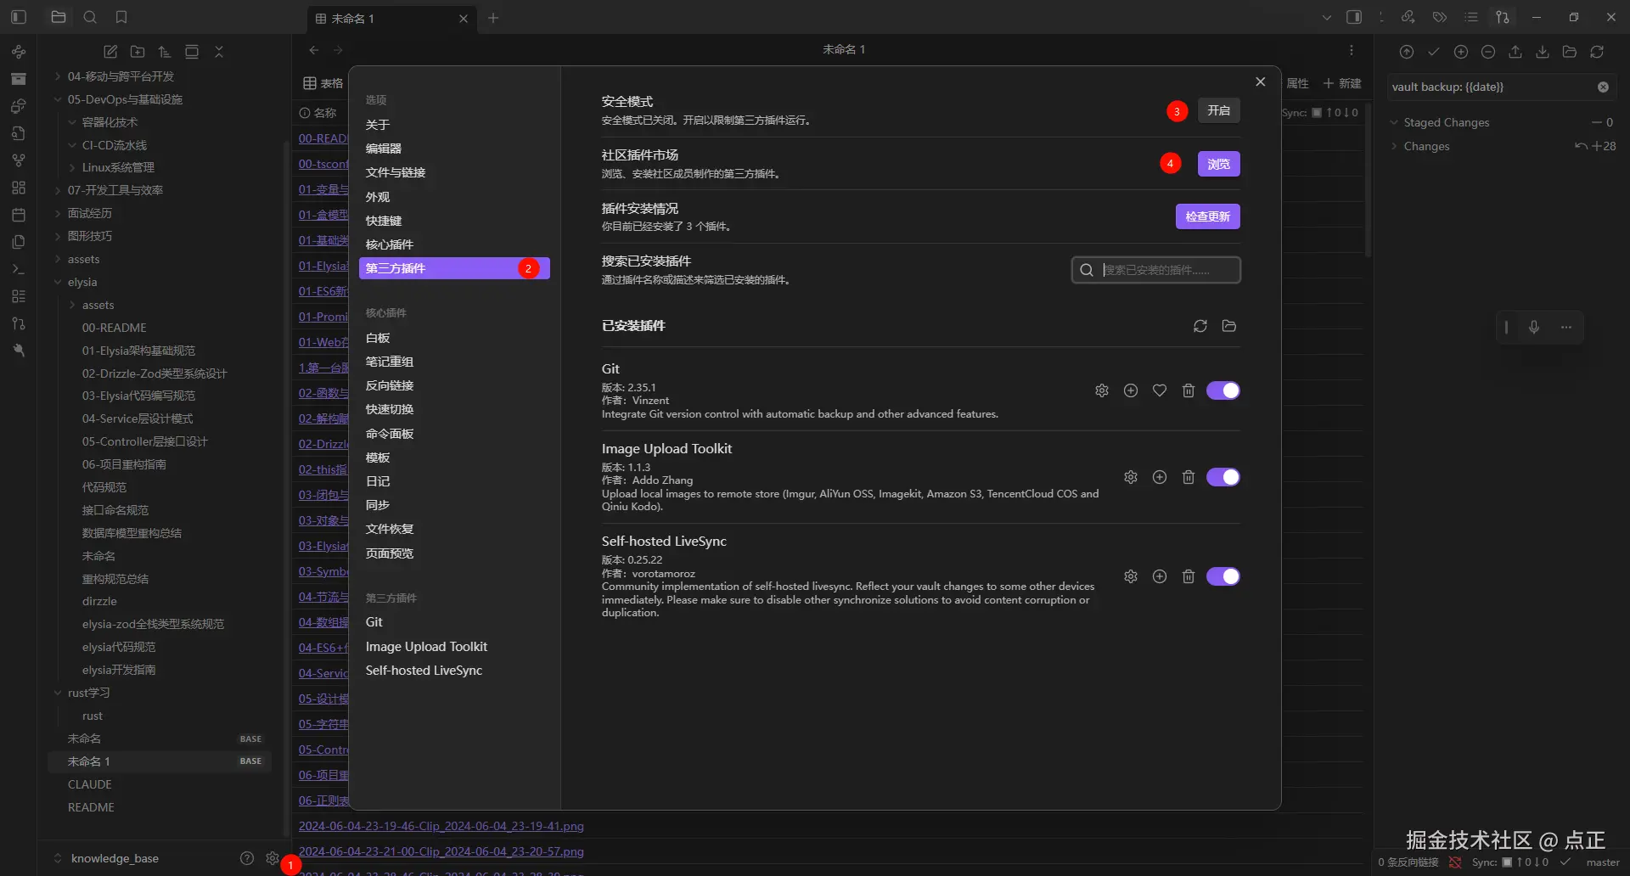
Task: Toggle the right sidebar icon
Action: tap(1354, 17)
